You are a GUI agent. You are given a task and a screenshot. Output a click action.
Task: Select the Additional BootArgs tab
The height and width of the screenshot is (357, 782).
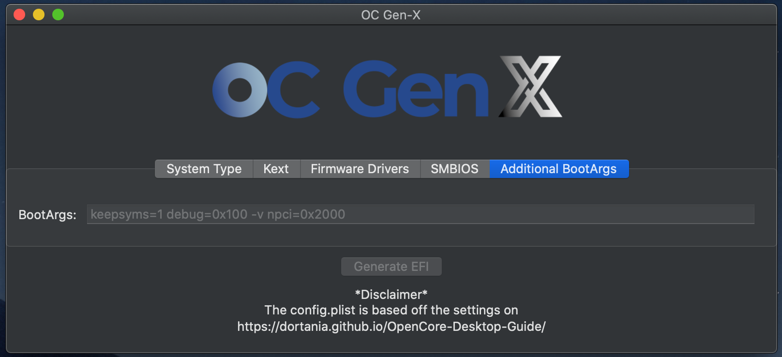coord(559,169)
